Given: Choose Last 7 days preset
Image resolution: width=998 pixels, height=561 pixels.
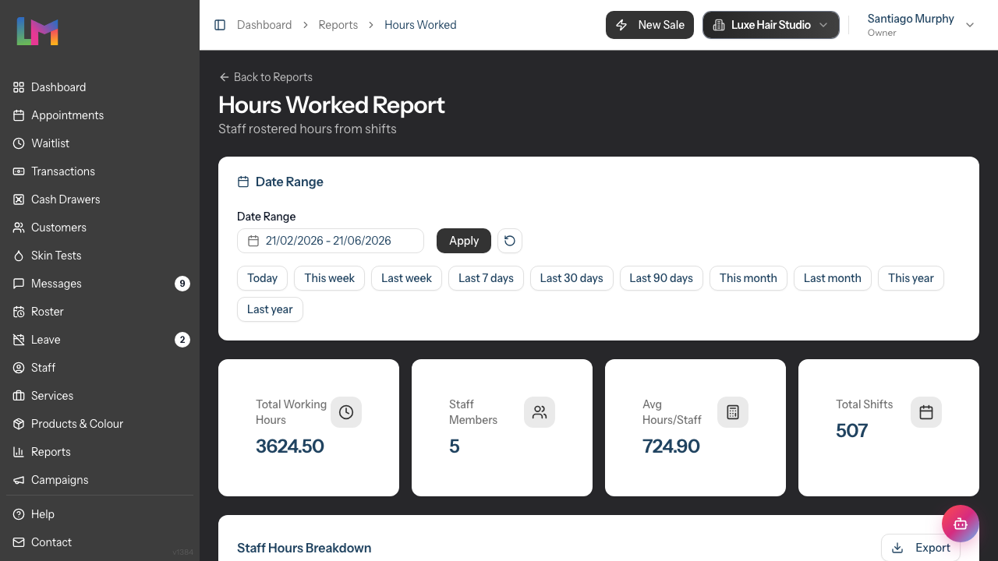Looking at the screenshot, I should 487,278.
